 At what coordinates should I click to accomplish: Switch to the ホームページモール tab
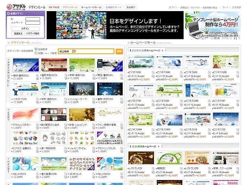91,7
